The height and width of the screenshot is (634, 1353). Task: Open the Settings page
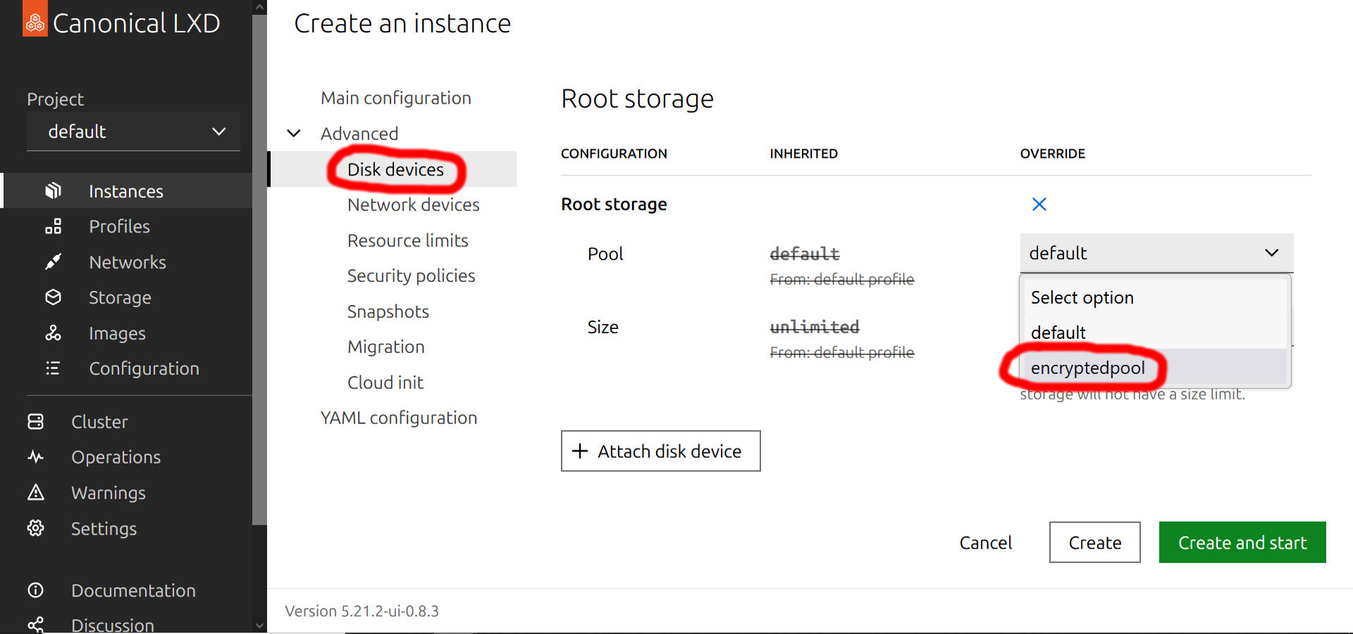click(x=104, y=528)
